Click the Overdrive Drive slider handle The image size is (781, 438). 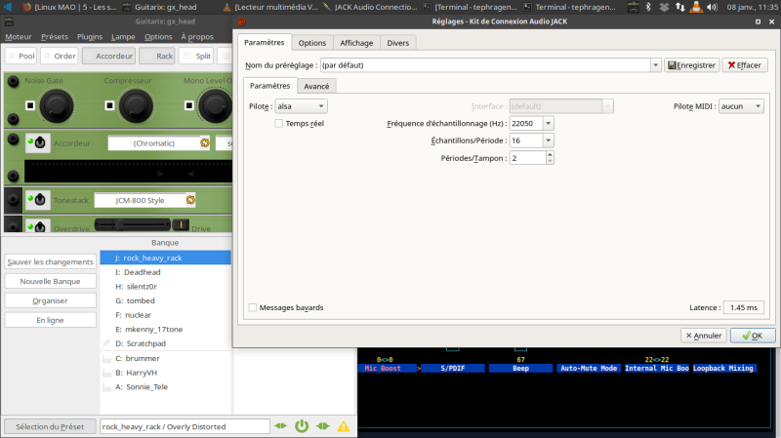click(119, 225)
